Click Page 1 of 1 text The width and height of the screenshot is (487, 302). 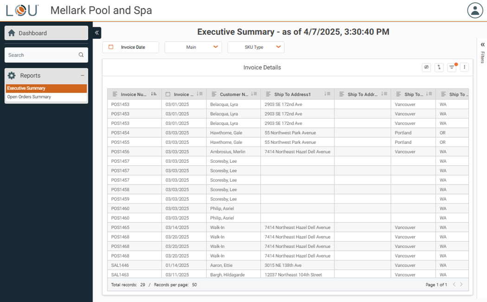tap(436, 284)
